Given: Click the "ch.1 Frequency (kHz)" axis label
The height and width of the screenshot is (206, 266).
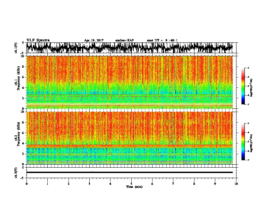Looking at the screenshot, I should coord(18,78).
